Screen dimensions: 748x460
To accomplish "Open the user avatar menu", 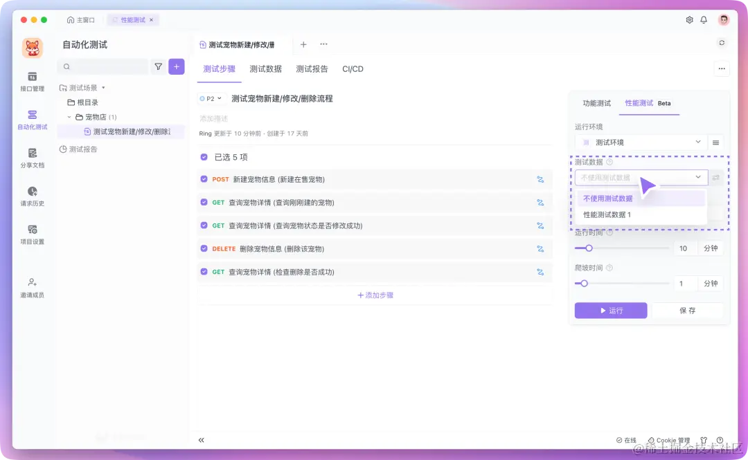I will click(724, 19).
